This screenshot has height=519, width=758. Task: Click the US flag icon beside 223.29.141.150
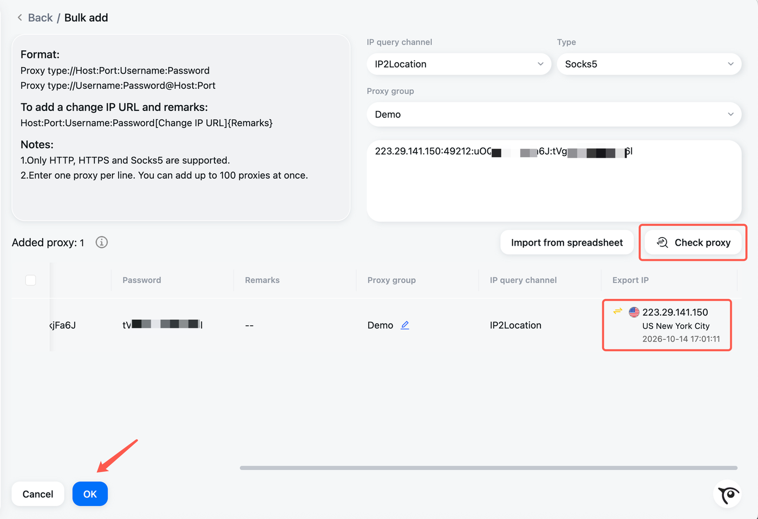[x=634, y=312]
